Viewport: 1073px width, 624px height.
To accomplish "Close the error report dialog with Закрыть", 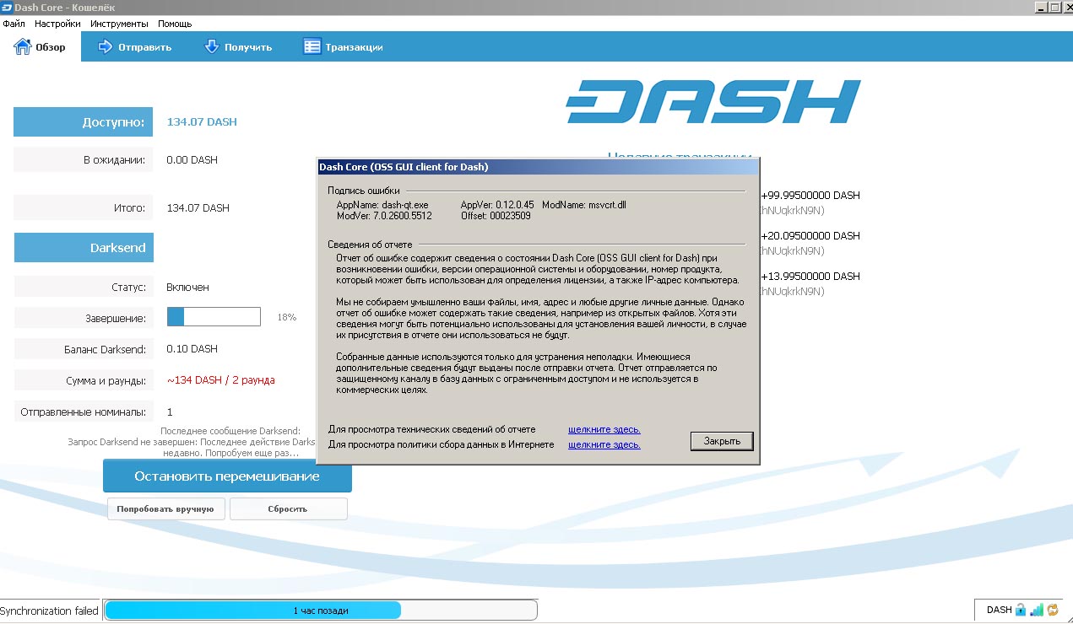I will tap(722, 441).
